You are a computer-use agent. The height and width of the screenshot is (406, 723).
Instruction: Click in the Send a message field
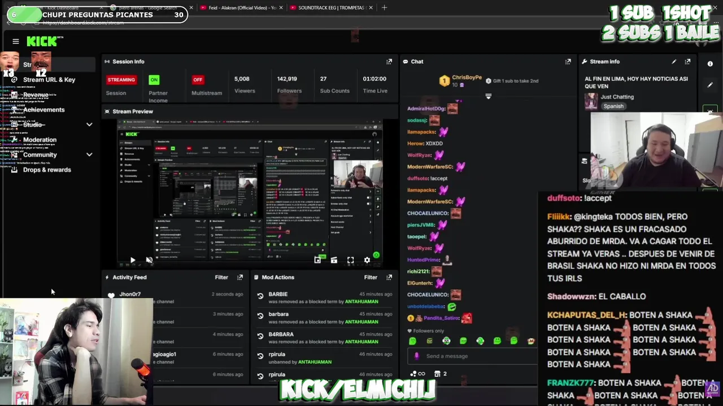point(472,356)
